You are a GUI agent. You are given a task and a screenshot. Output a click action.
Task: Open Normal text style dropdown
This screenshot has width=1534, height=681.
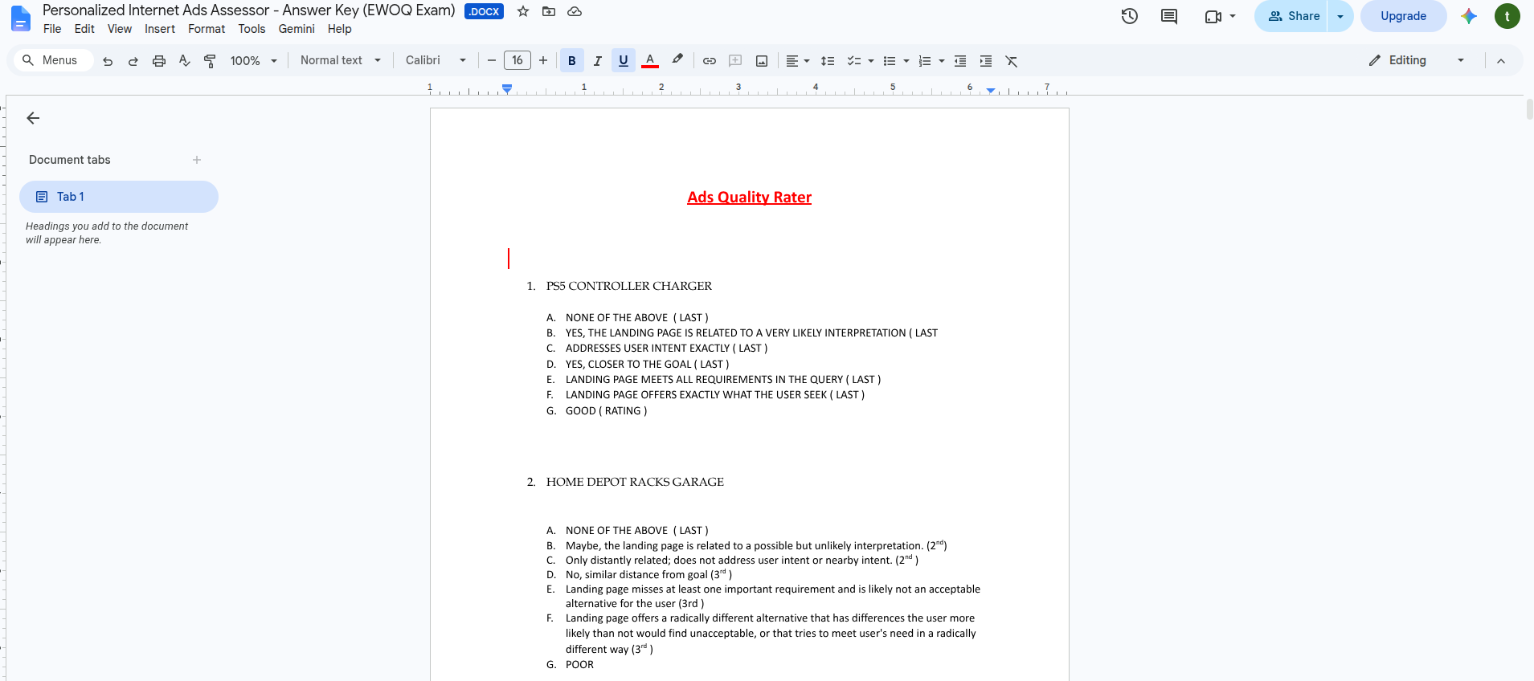[341, 60]
